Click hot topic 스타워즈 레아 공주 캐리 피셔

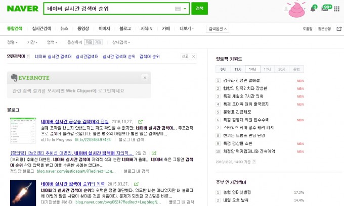(248, 128)
